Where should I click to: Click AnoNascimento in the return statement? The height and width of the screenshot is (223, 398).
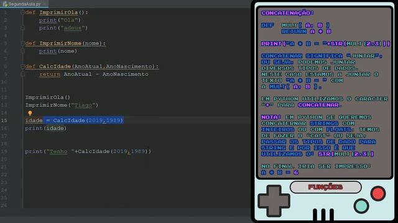click(x=126, y=74)
